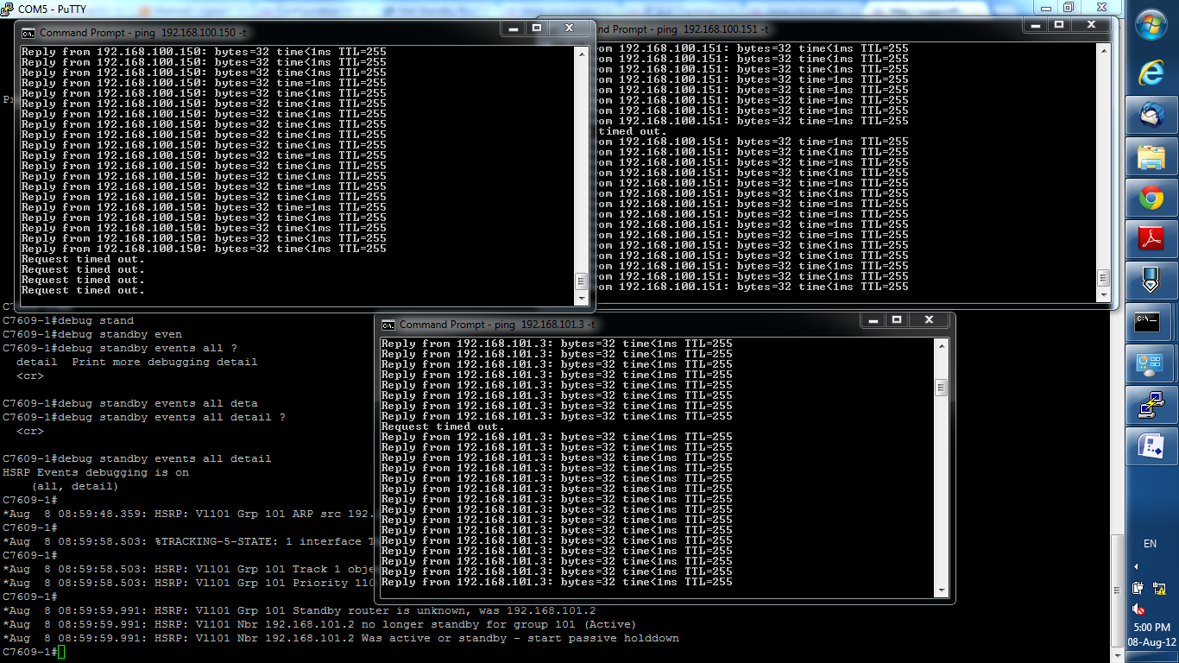The height and width of the screenshot is (663, 1179).
Task: Minimize the COM5 PuTTY window
Action: click(1044, 7)
